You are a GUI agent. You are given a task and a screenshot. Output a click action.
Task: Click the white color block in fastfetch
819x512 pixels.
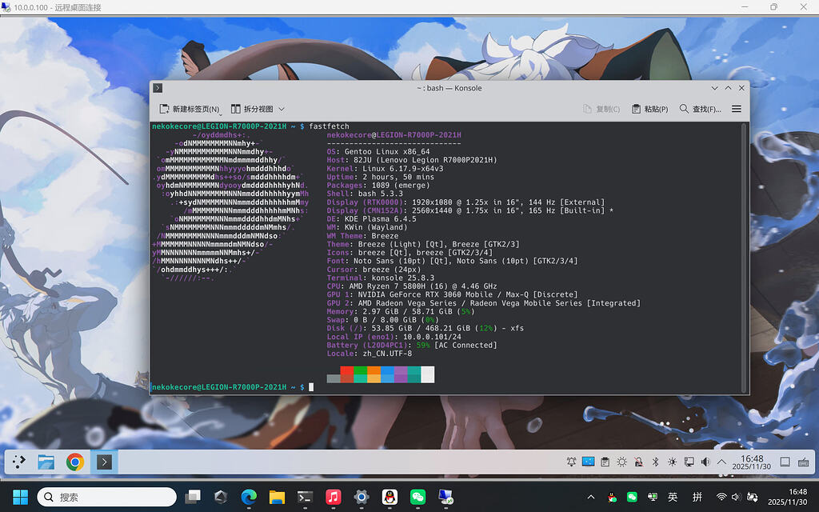point(428,374)
